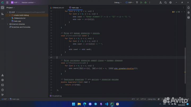The width and height of the screenshot is (191, 107).
Task: Click the editor vertical scrollbar thumb
Action: (185, 66)
